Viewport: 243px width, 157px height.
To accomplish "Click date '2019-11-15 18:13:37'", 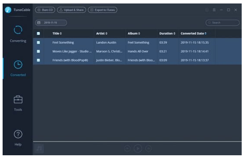I will point(195,60).
